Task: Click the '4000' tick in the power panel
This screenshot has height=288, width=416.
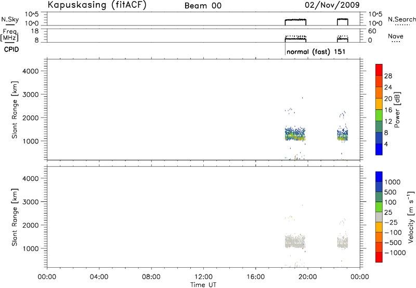Action: (30, 71)
